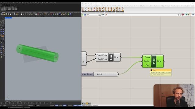Toggle the Cen osnap checkbox

(x=17, y=103)
